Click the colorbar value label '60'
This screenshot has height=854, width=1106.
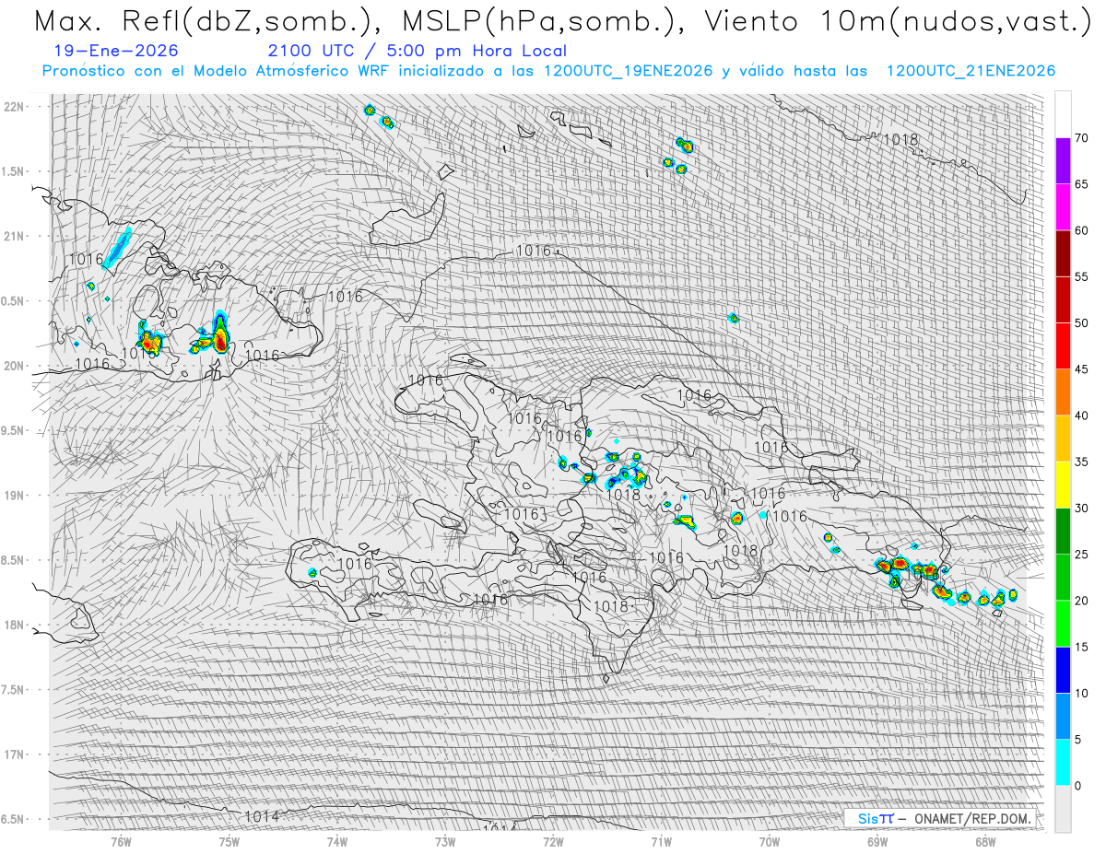click(x=1082, y=230)
